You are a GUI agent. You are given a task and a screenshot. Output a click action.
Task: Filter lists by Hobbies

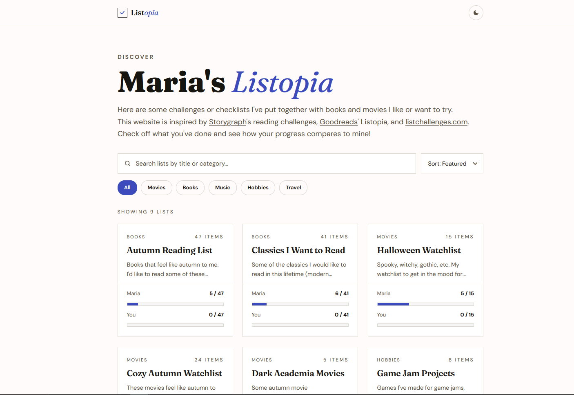258,188
